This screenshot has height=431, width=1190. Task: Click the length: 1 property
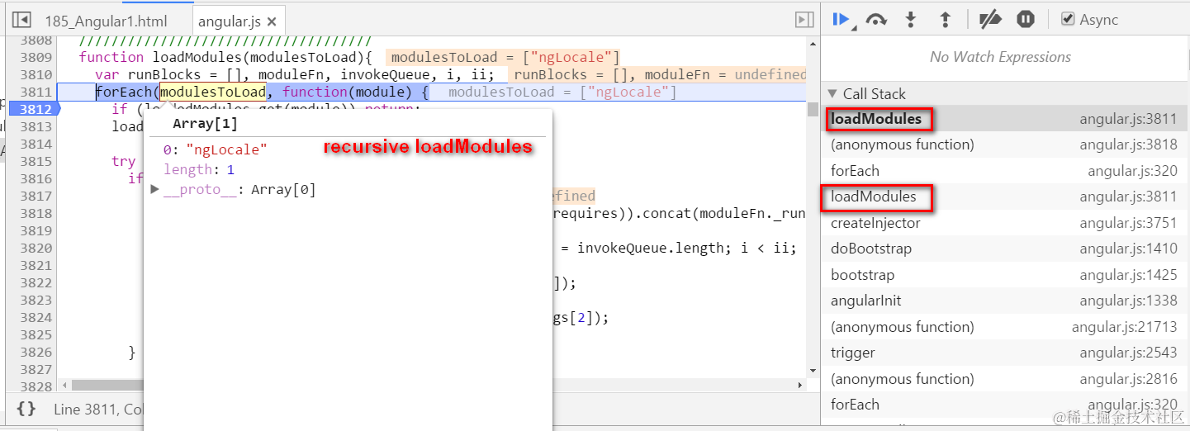point(198,169)
